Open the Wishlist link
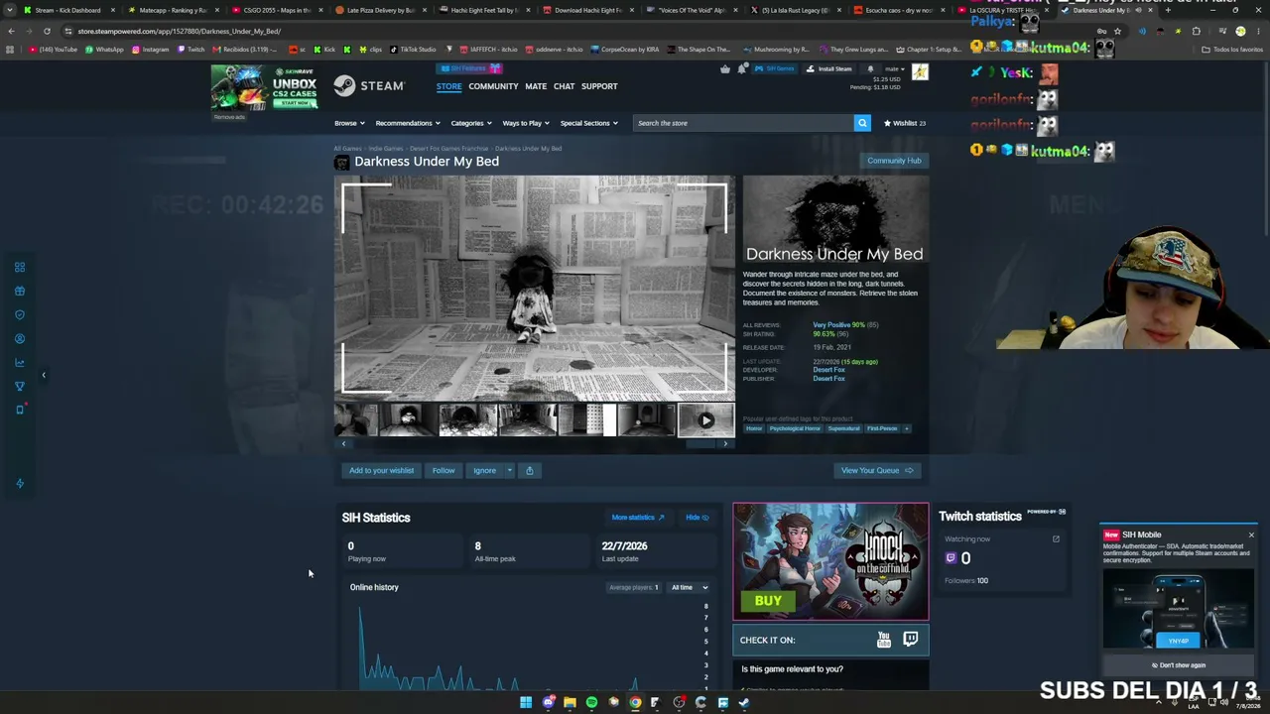The image size is (1270, 714). pyautogui.click(x=905, y=123)
